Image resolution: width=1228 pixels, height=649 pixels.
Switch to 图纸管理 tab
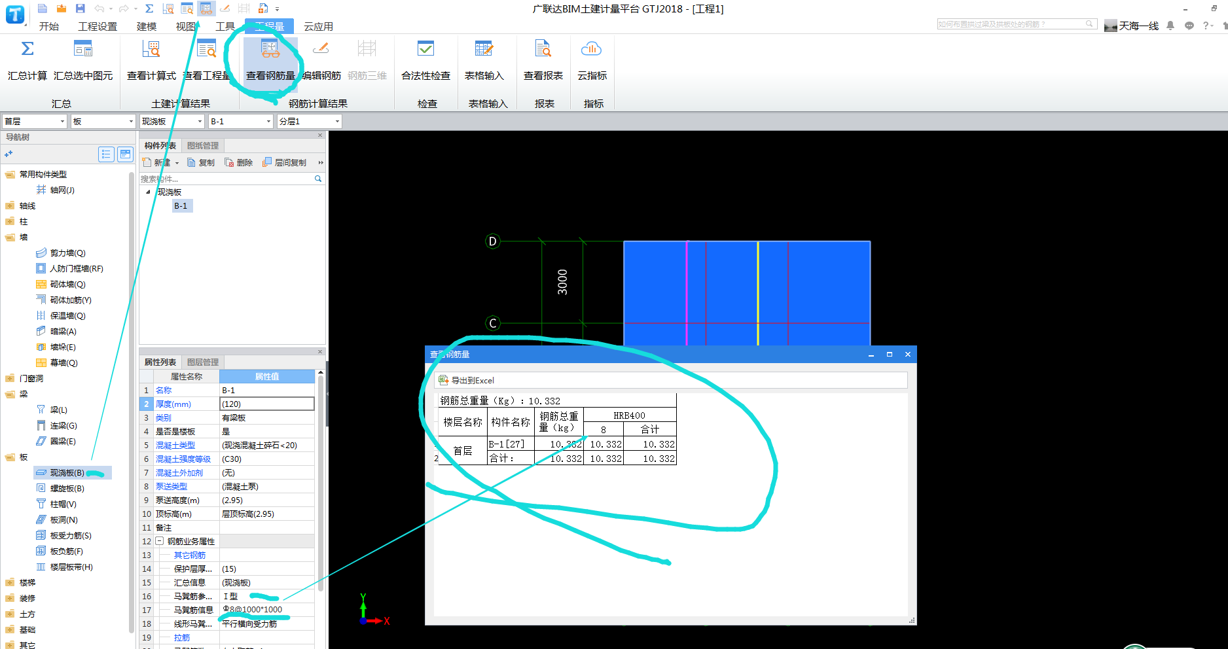pyautogui.click(x=203, y=146)
